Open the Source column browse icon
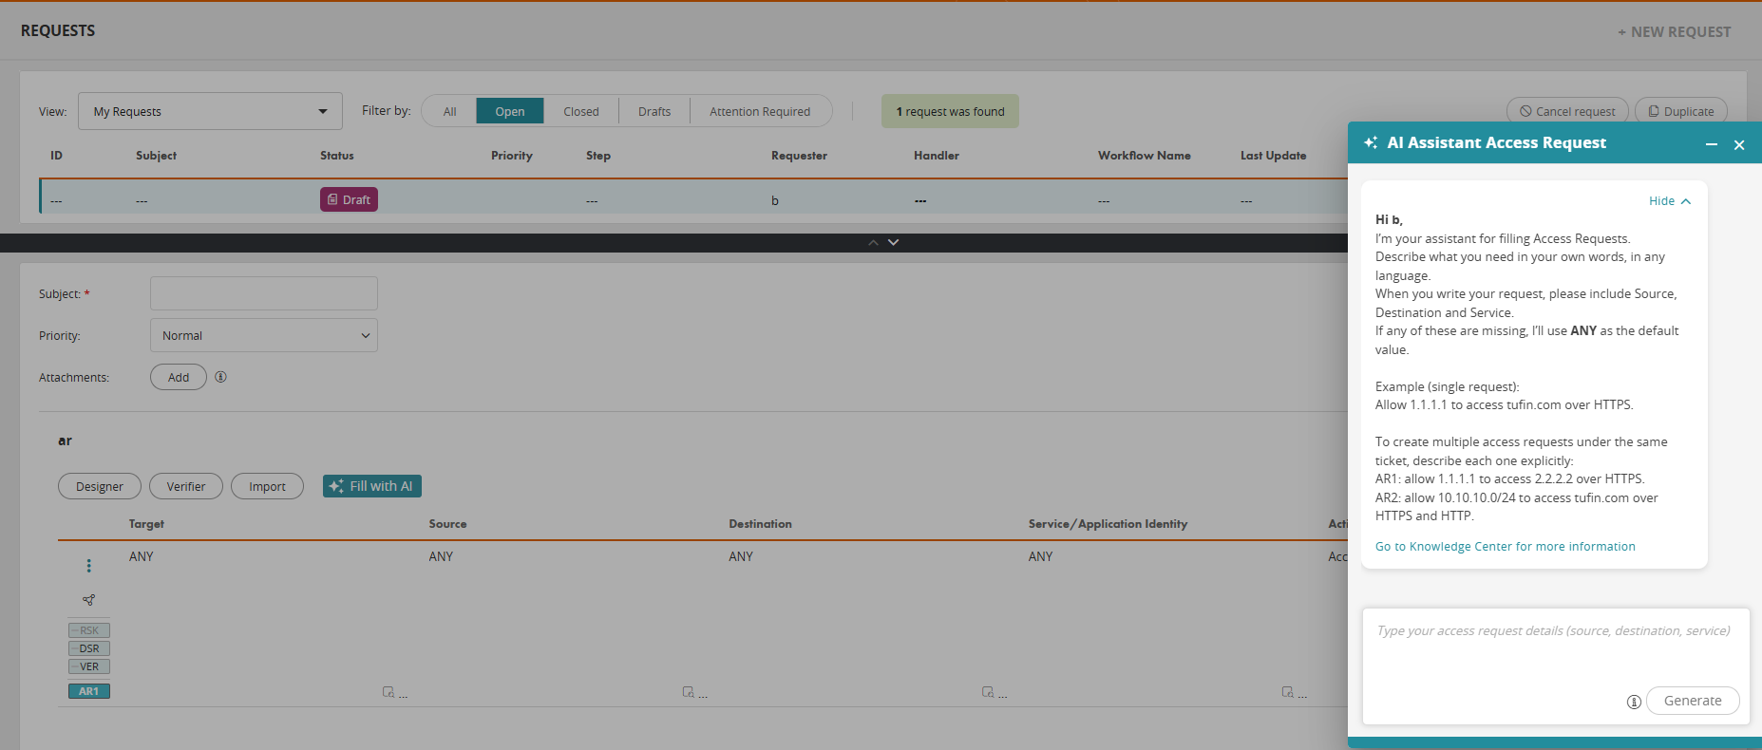The width and height of the screenshot is (1762, 750). pos(689,692)
